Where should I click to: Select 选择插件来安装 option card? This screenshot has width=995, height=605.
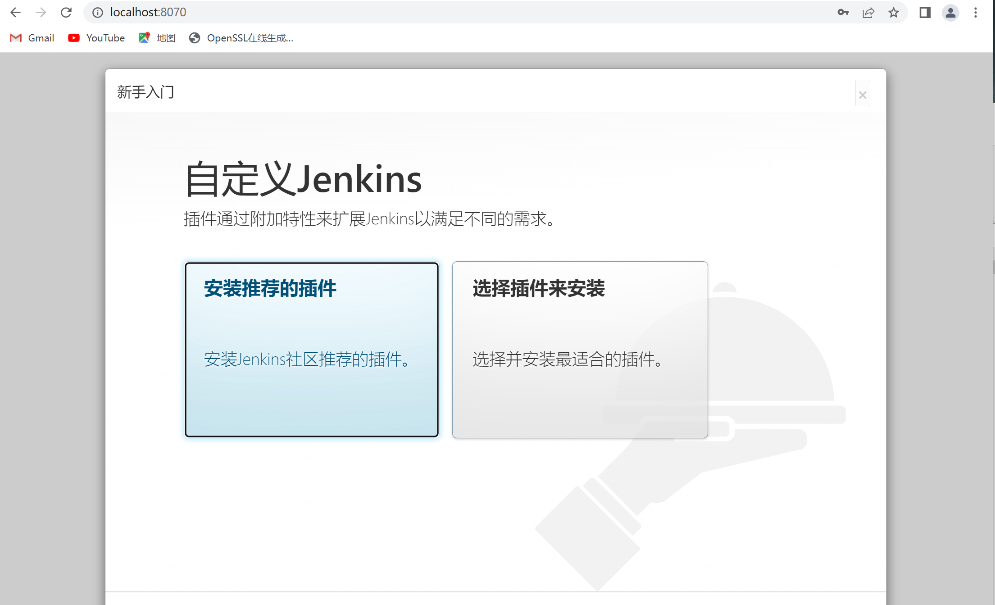pos(580,349)
